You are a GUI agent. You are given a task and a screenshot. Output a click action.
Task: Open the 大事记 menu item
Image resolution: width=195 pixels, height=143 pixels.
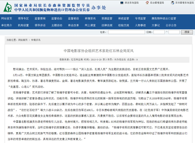click(156, 25)
